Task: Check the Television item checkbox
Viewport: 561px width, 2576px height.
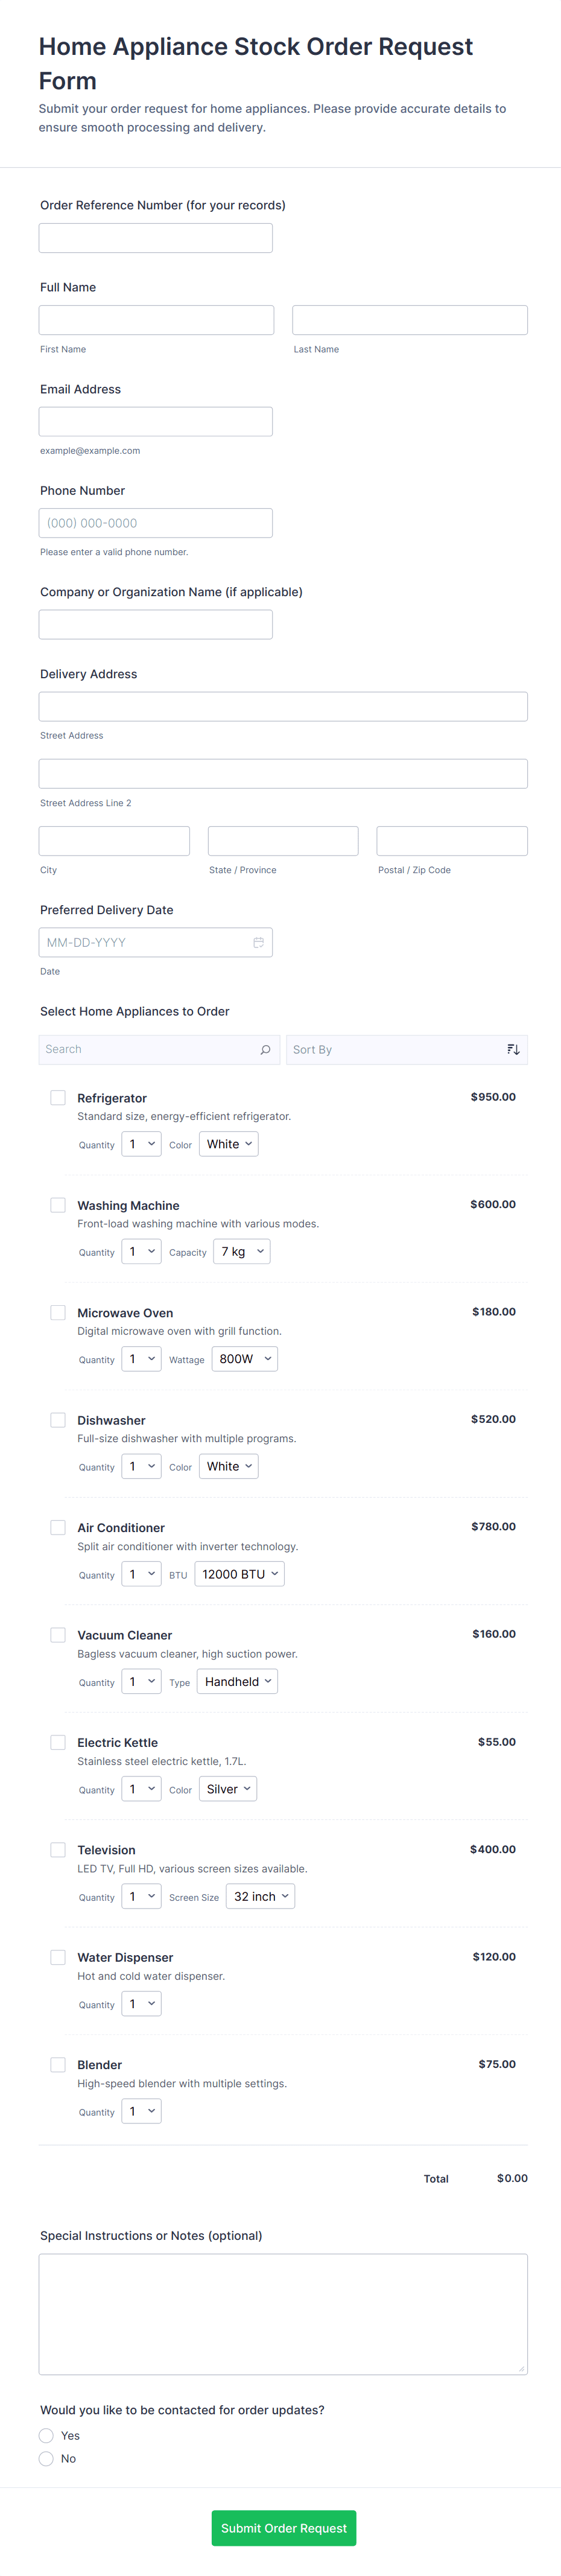Action: pyautogui.click(x=58, y=1849)
